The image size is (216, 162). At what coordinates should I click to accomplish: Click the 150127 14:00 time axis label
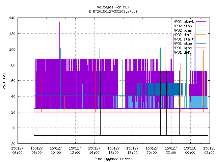point(94,151)
